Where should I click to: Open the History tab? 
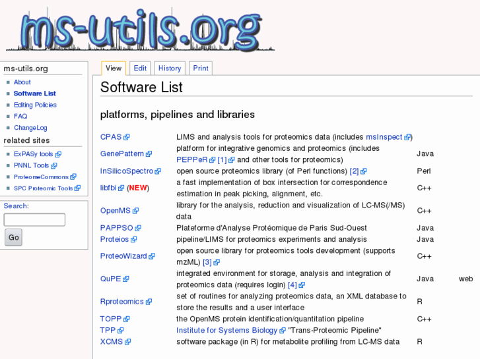click(x=170, y=68)
